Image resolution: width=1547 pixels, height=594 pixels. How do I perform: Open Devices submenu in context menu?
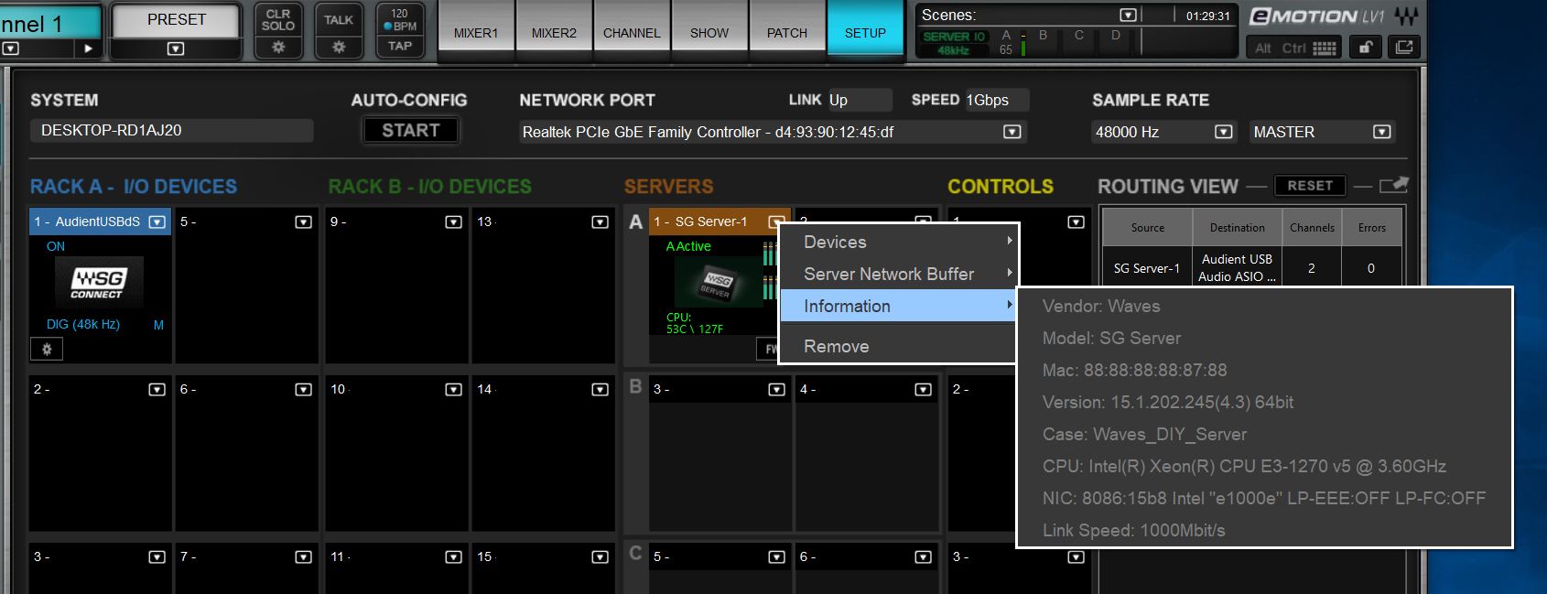point(898,242)
